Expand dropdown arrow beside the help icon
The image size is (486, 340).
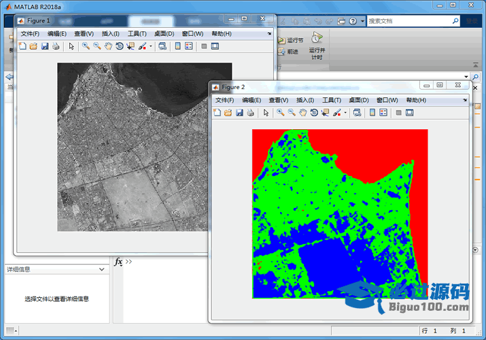[362, 21]
